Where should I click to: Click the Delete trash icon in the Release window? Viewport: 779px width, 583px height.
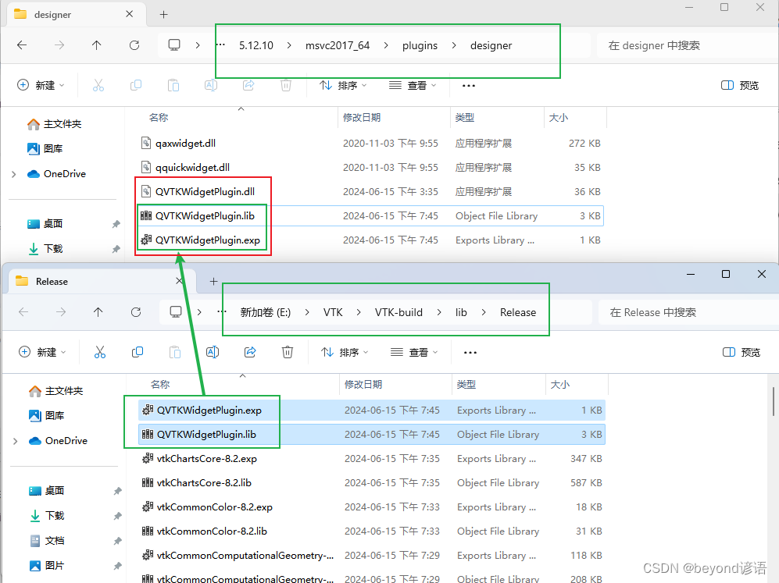[x=288, y=352]
